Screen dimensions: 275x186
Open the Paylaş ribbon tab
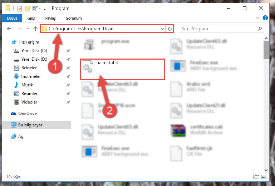tap(50, 18)
